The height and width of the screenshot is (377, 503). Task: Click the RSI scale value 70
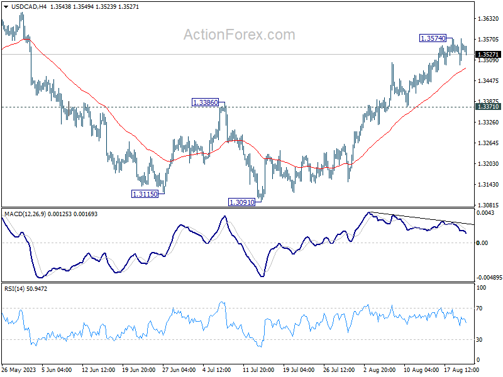tap(479, 309)
